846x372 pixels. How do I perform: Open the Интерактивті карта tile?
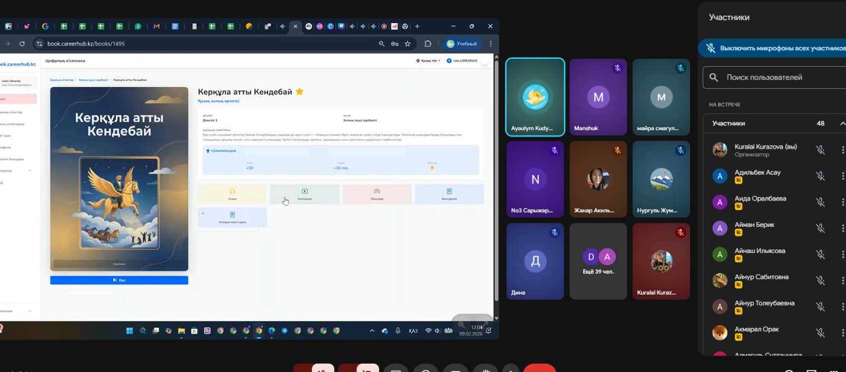click(232, 217)
